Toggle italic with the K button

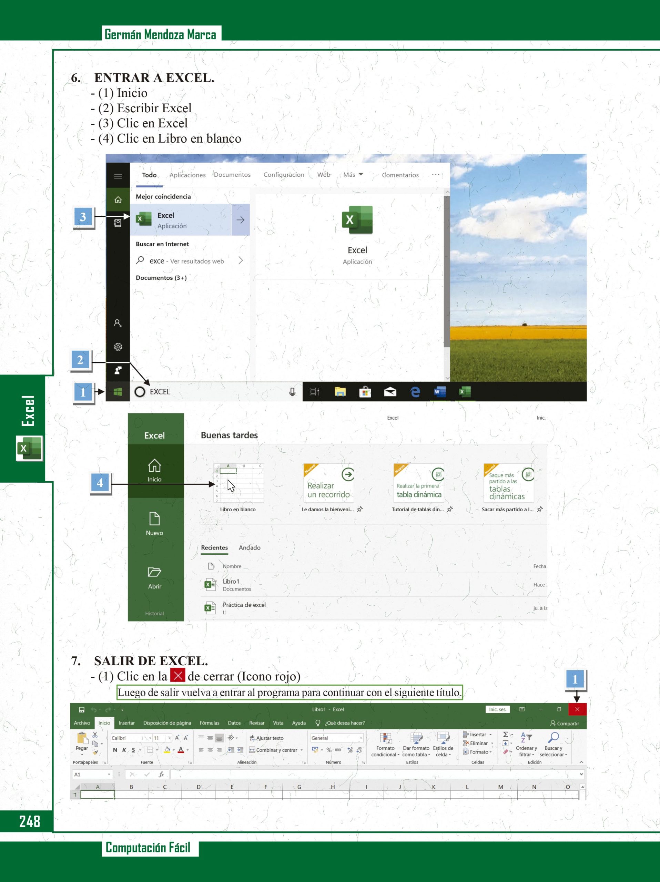point(124,750)
